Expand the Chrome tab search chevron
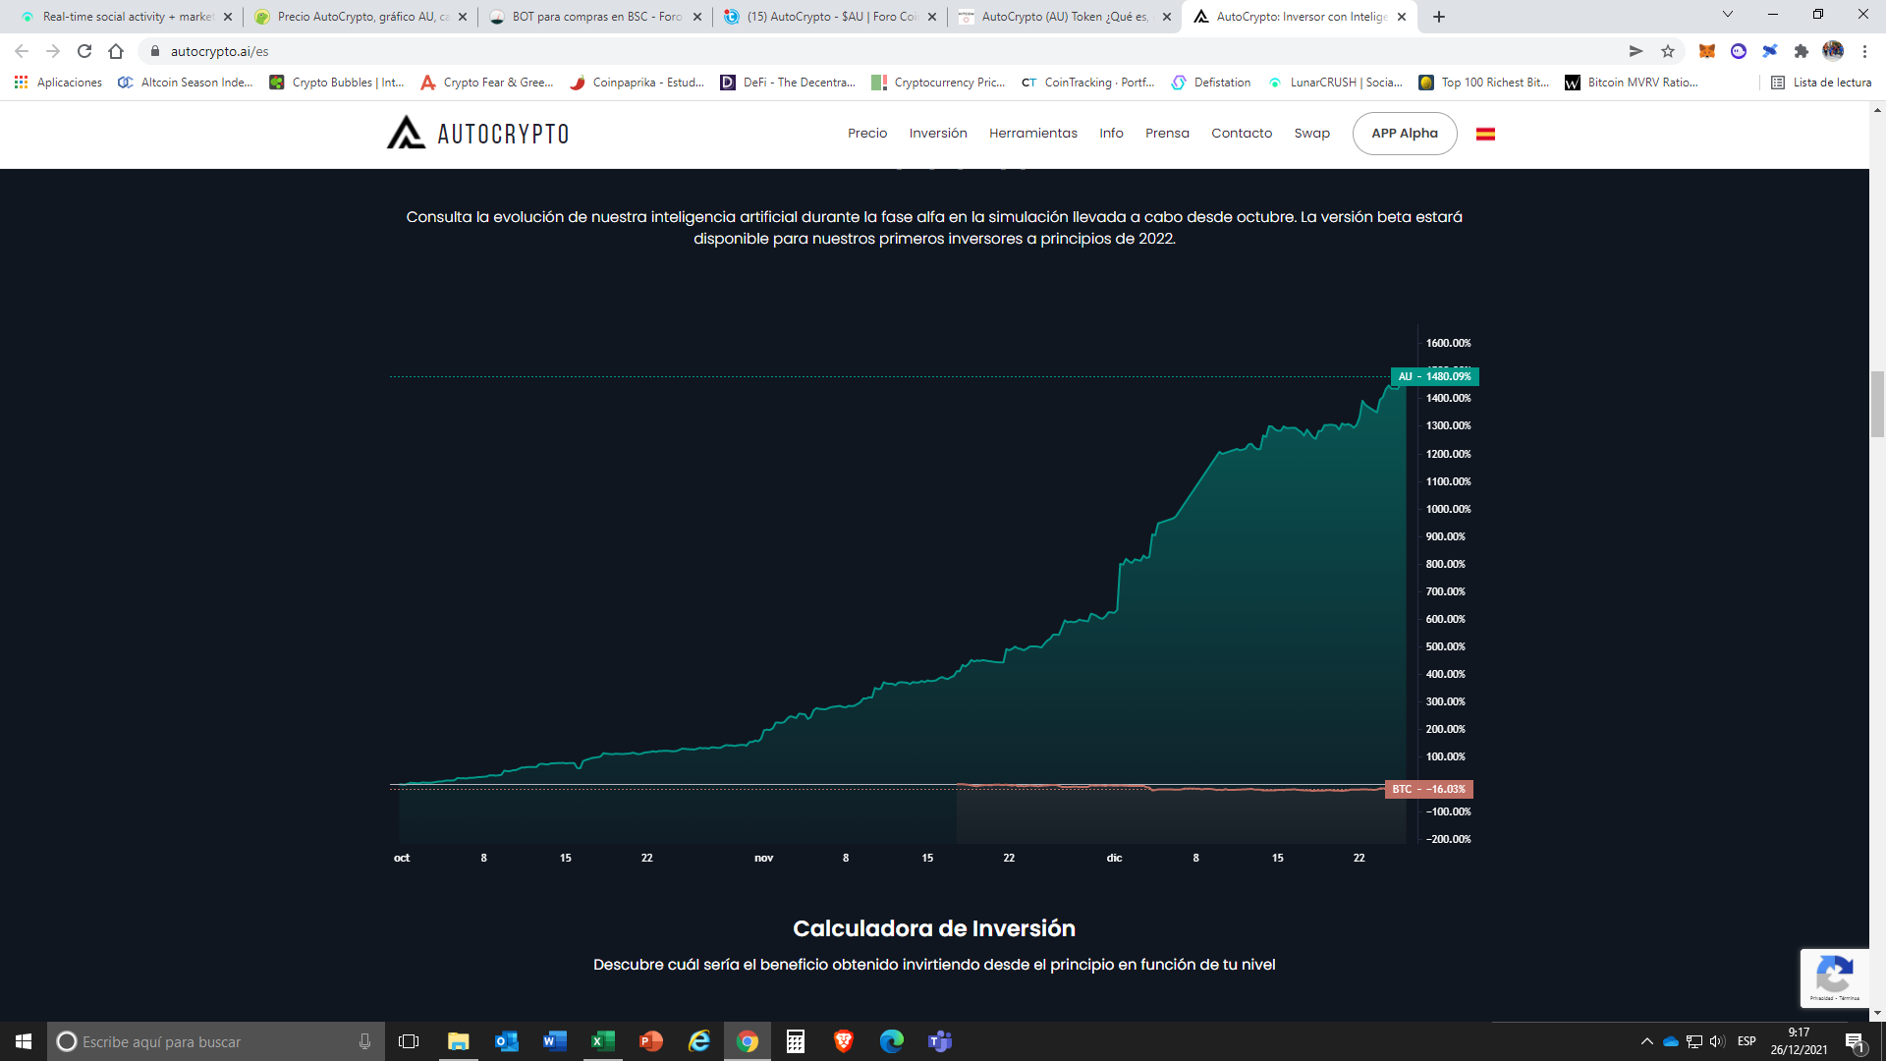Image resolution: width=1886 pixels, height=1061 pixels. click(x=1728, y=15)
